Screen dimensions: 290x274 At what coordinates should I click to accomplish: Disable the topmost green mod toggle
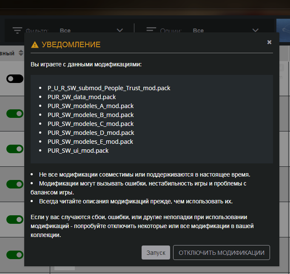14,114
